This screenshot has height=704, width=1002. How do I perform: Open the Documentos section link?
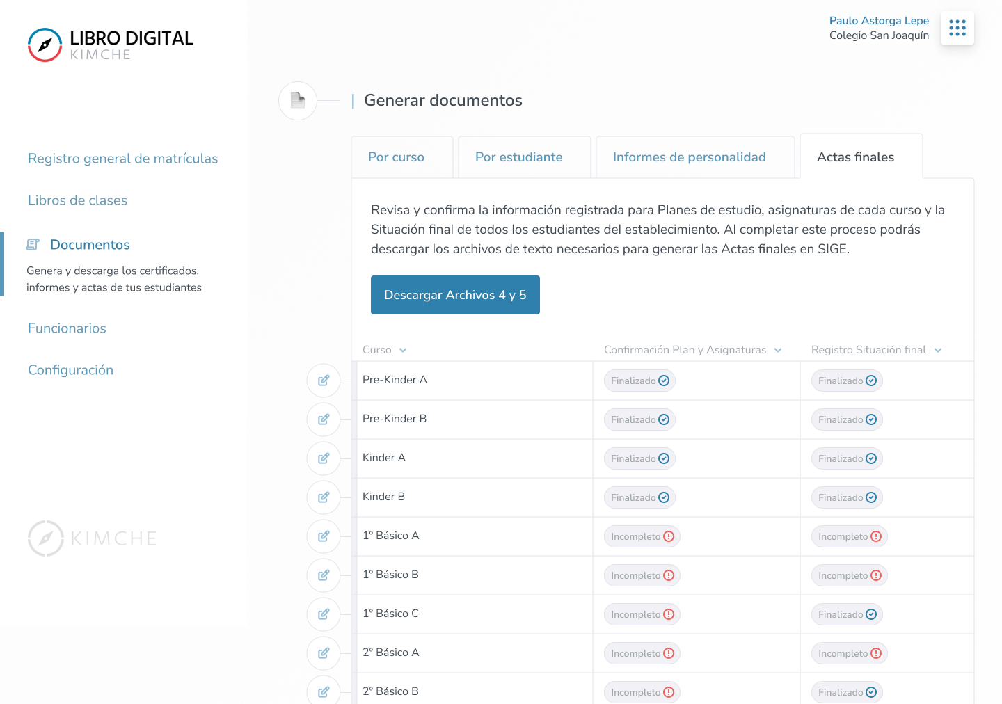(90, 245)
